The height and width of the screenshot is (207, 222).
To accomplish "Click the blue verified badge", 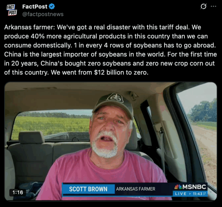I will [52, 6].
